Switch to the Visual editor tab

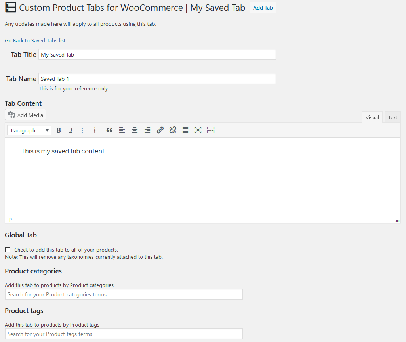pyautogui.click(x=372, y=117)
